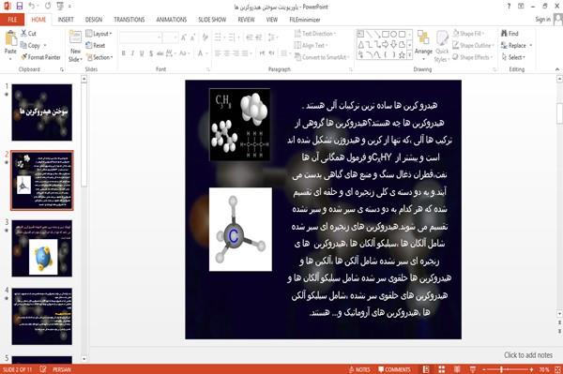Click the Sign in link
The image size is (563, 374).
pos(542,20)
